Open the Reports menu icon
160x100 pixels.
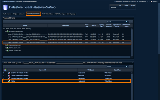pos(151,2)
